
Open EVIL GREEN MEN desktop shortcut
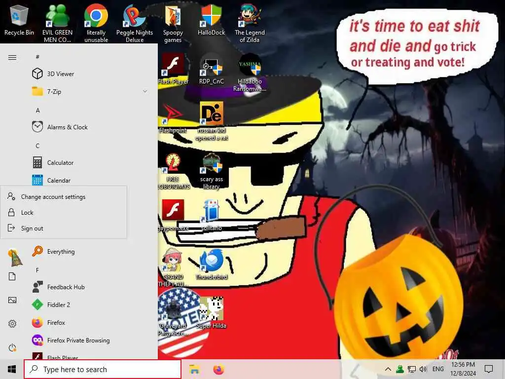click(x=57, y=24)
